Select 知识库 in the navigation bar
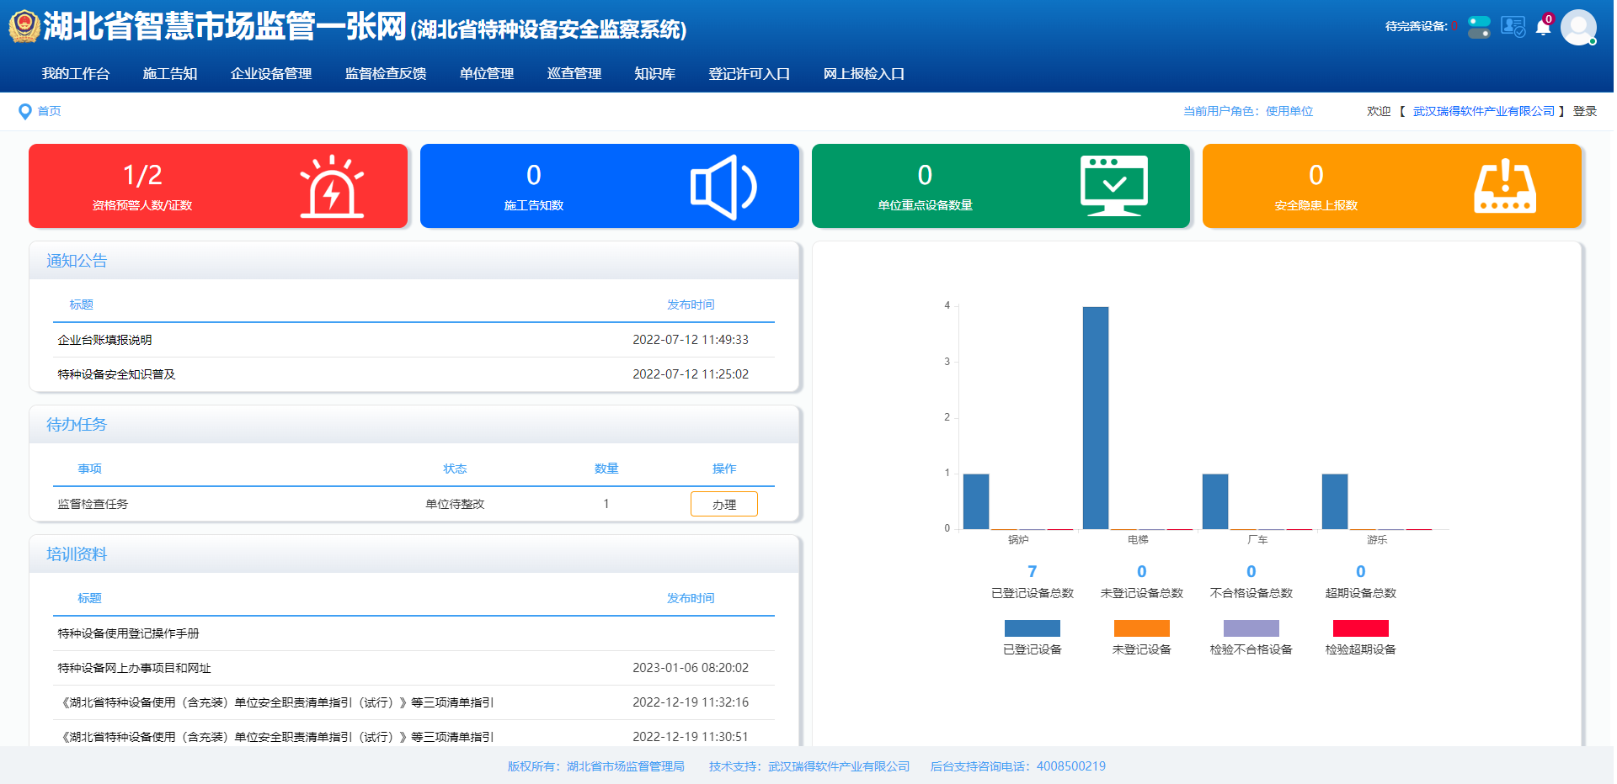The height and width of the screenshot is (784, 1617). coord(654,74)
